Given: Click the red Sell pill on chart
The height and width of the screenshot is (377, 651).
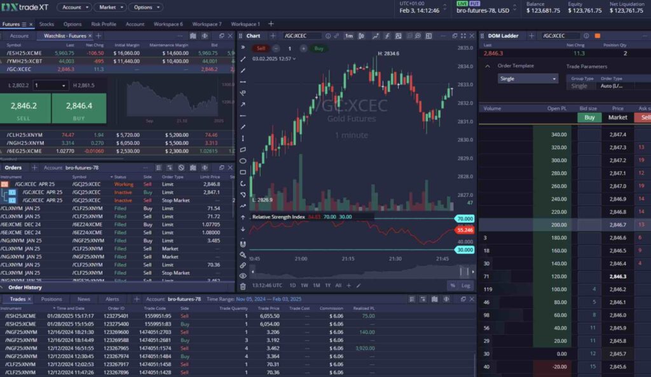Looking at the screenshot, I should tap(261, 48).
